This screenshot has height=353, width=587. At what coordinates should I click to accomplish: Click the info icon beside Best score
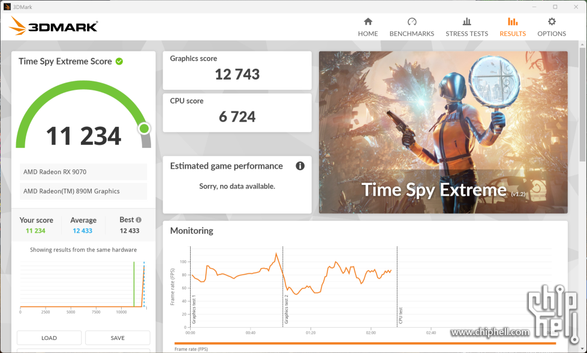[139, 220]
